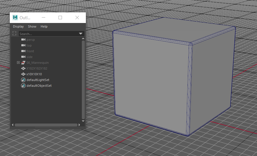The image size is (257, 156).
Task: Click the filter icon left of search
Action: (x=14, y=34)
